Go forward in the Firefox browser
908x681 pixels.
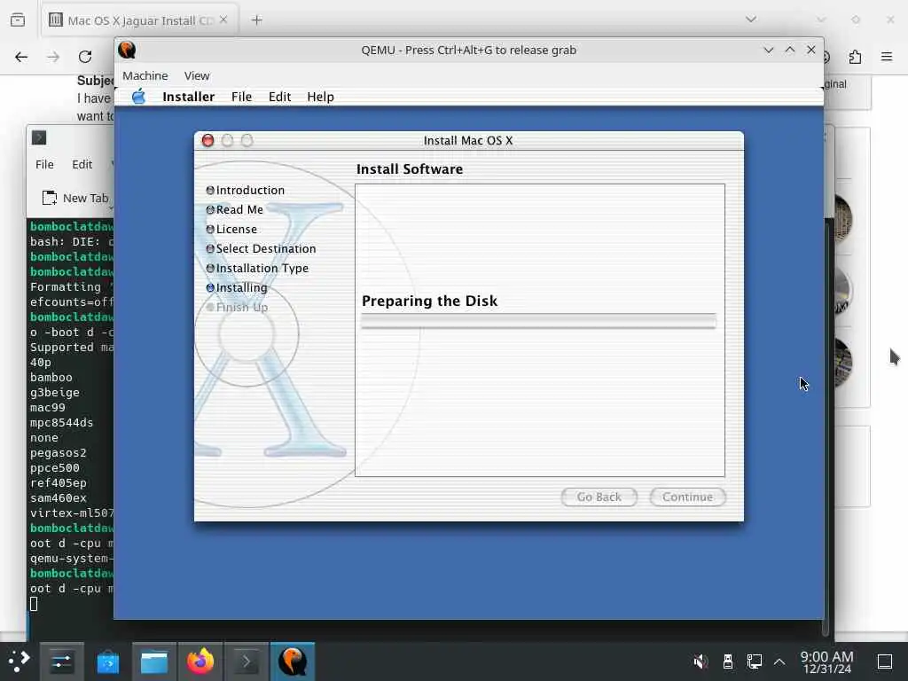coord(53,57)
